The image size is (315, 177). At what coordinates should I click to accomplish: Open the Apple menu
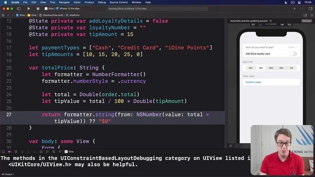(x=5, y=2)
